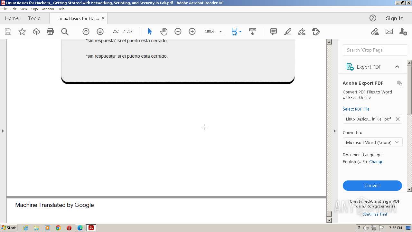Open Convert to Microsoft Word dropdown
The height and width of the screenshot is (232, 412).
tap(372, 142)
